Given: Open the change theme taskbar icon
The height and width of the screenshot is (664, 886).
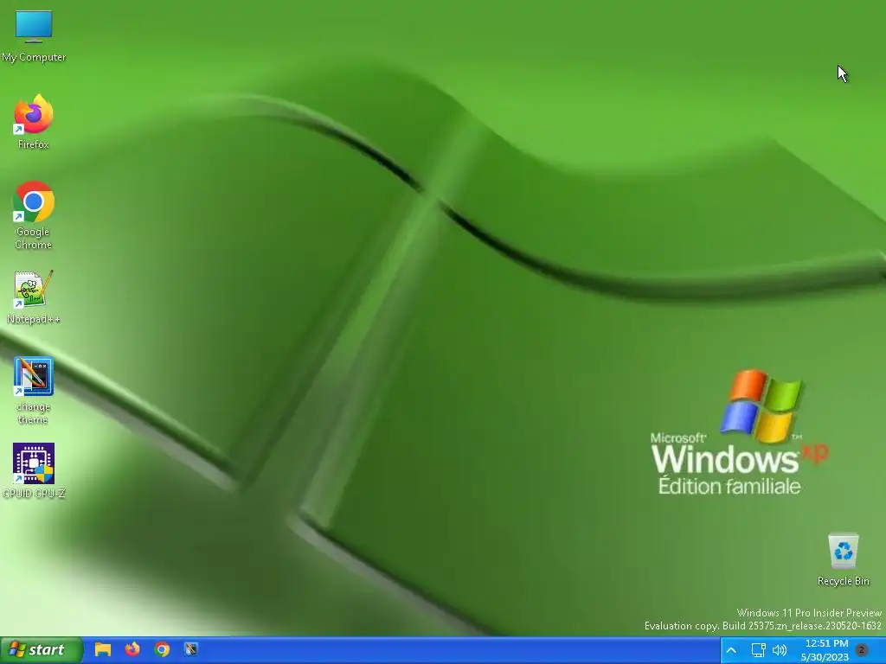Looking at the screenshot, I should point(191,649).
